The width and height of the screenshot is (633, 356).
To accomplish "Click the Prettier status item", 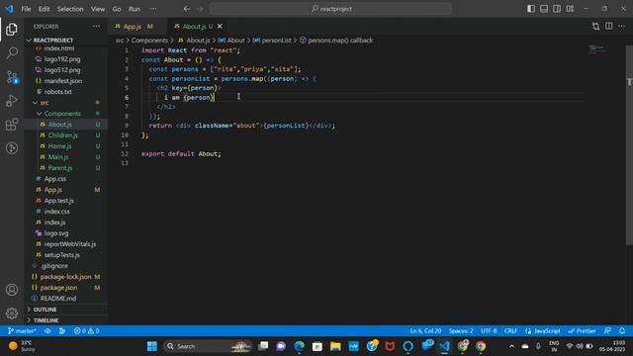I will (582, 331).
